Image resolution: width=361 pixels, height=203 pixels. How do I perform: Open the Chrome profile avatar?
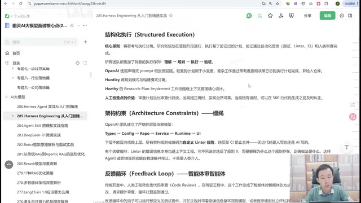337,3
